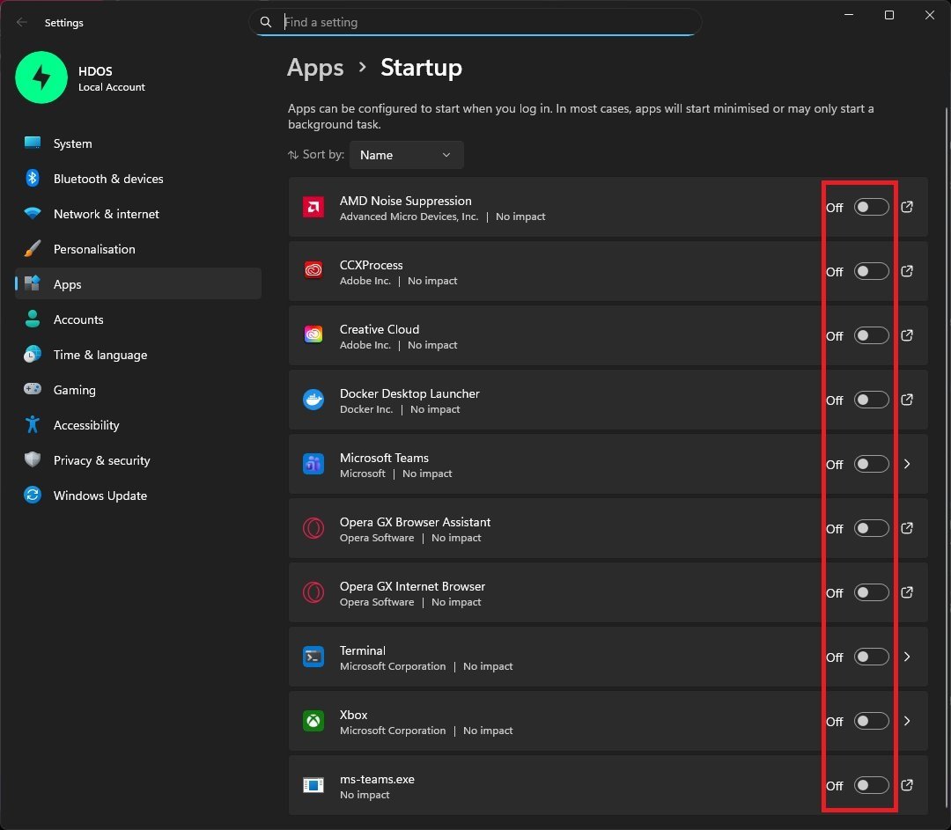
Task: Click the Advanced Micro Devices, Inc. publisher text
Action: pyautogui.click(x=409, y=217)
